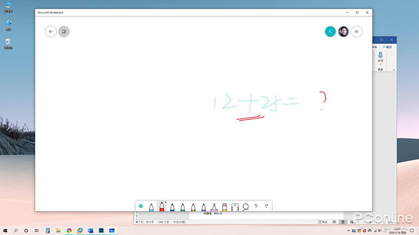419x235 pixels.
Task: Open Photoshop from the taskbar
Action: point(101,230)
